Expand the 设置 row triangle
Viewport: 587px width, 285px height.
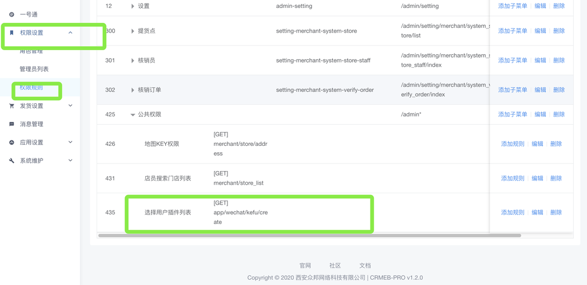[133, 6]
